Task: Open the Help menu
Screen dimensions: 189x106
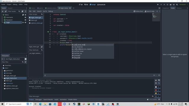Action: (26, 4)
